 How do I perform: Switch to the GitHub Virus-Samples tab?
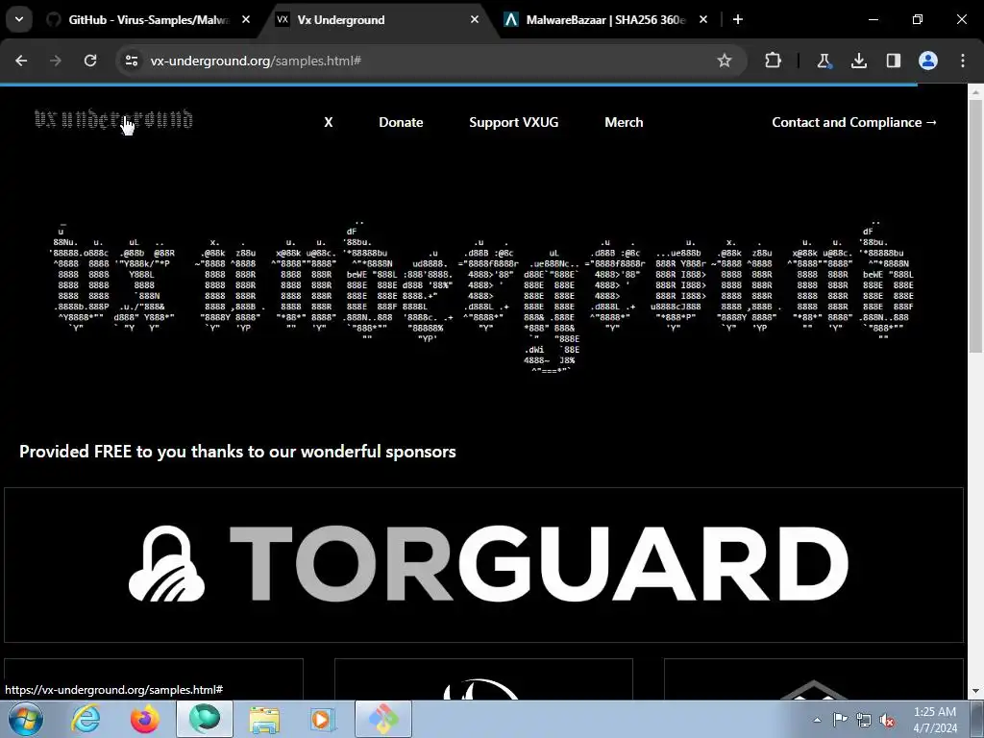[x=149, y=20]
